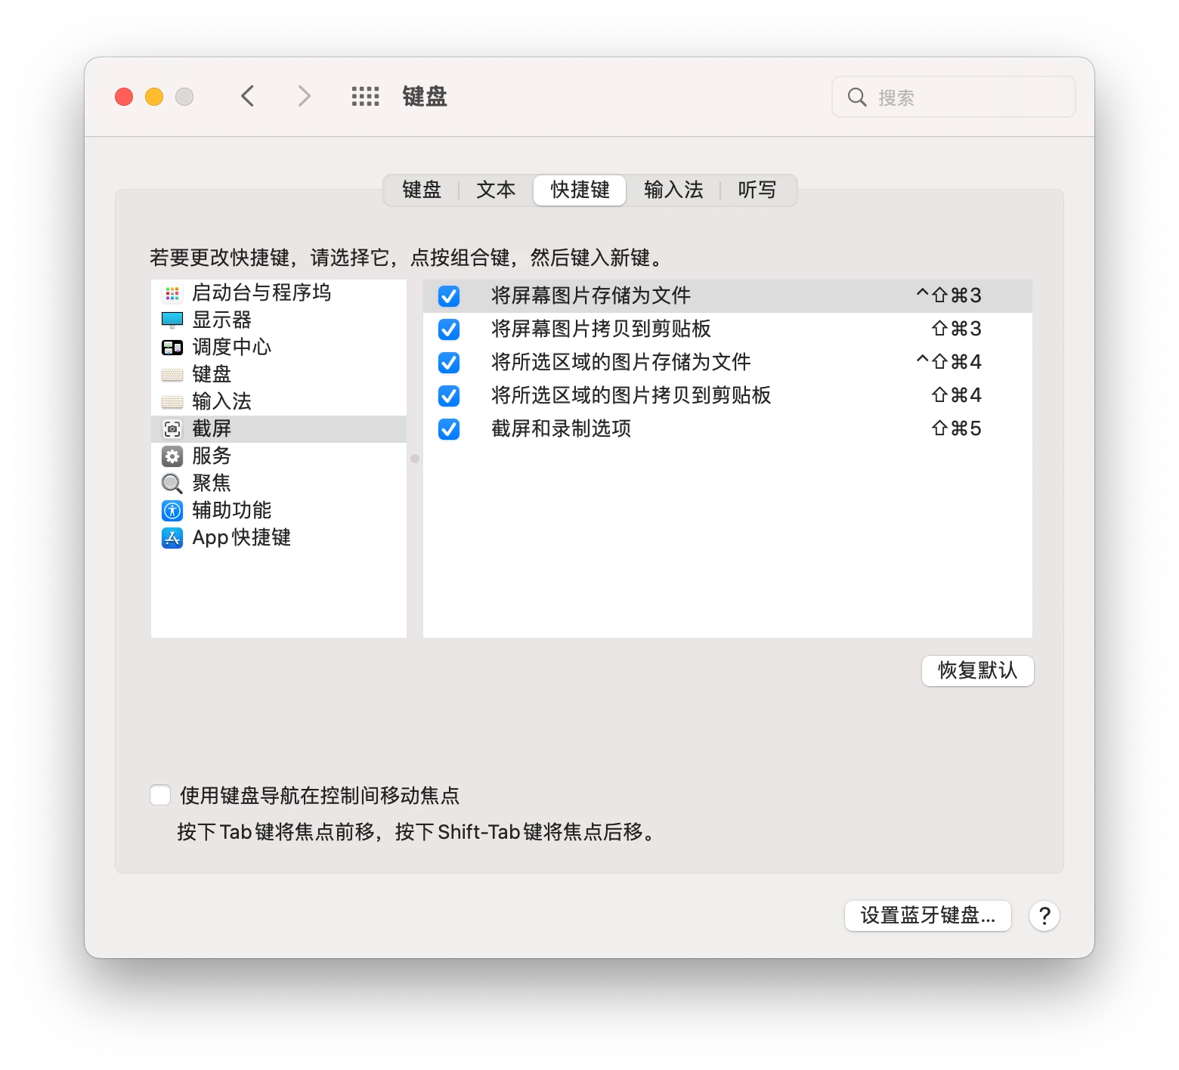The image size is (1179, 1070).
Task: Choose the 调度中心 icon in list
Action: pos(172,348)
